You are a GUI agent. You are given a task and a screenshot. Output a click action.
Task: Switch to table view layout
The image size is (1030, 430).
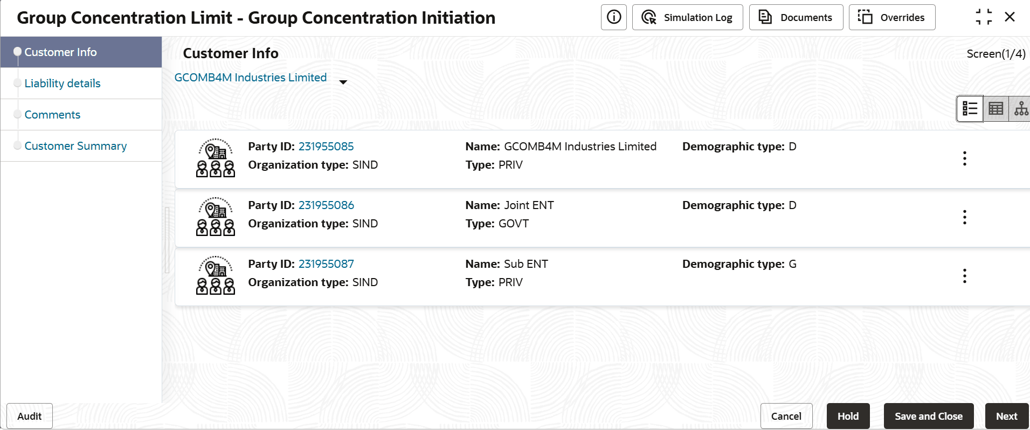pos(996,109)
